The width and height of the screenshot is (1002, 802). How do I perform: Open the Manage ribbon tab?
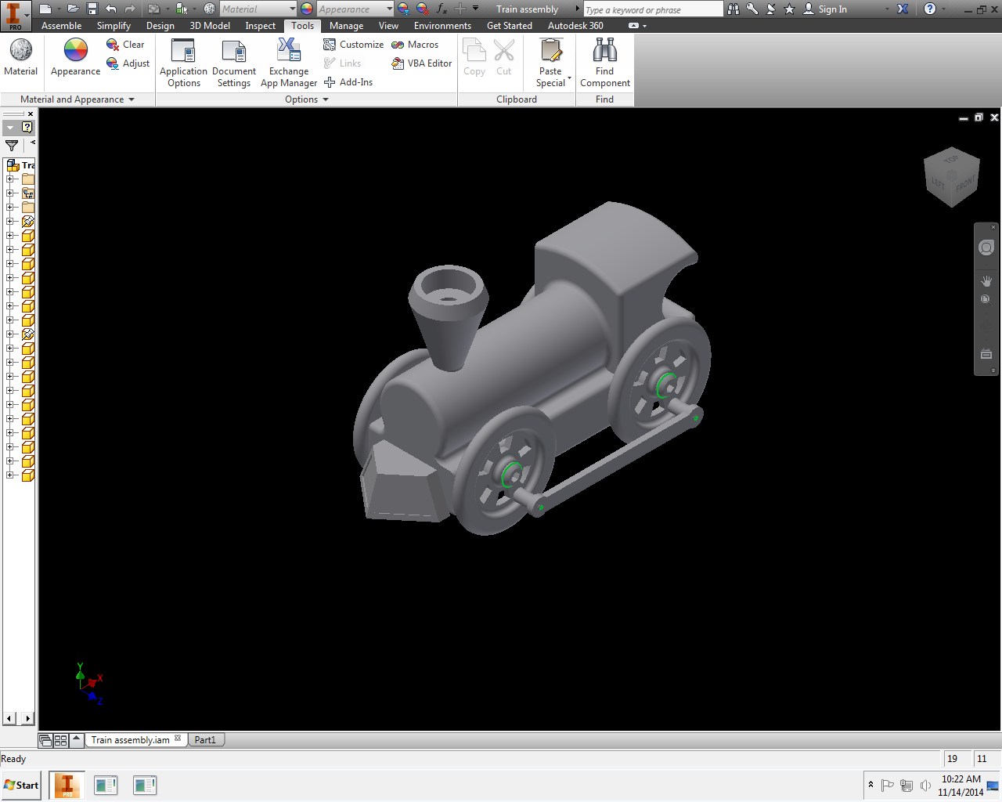click(x=346, y=26)
